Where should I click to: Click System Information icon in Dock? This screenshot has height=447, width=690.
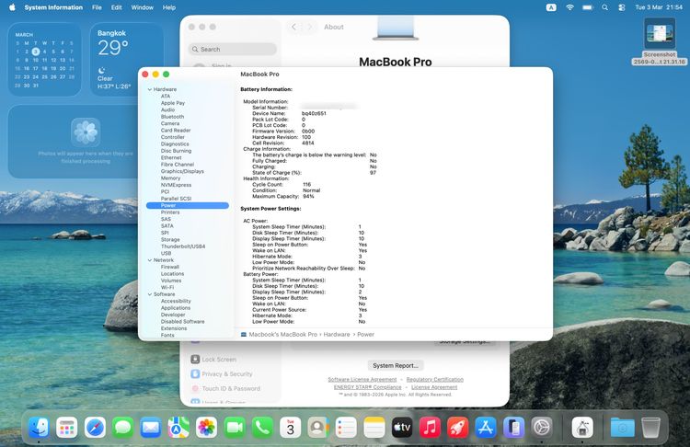582,427
